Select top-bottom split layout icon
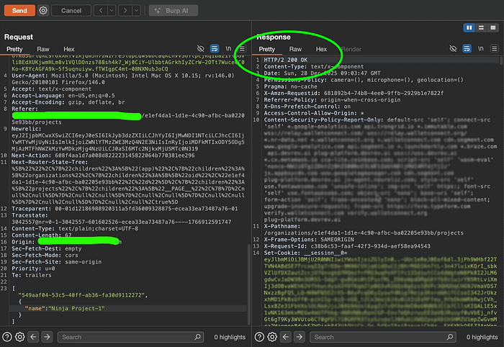The image size is (504, 347). [481, 28]
